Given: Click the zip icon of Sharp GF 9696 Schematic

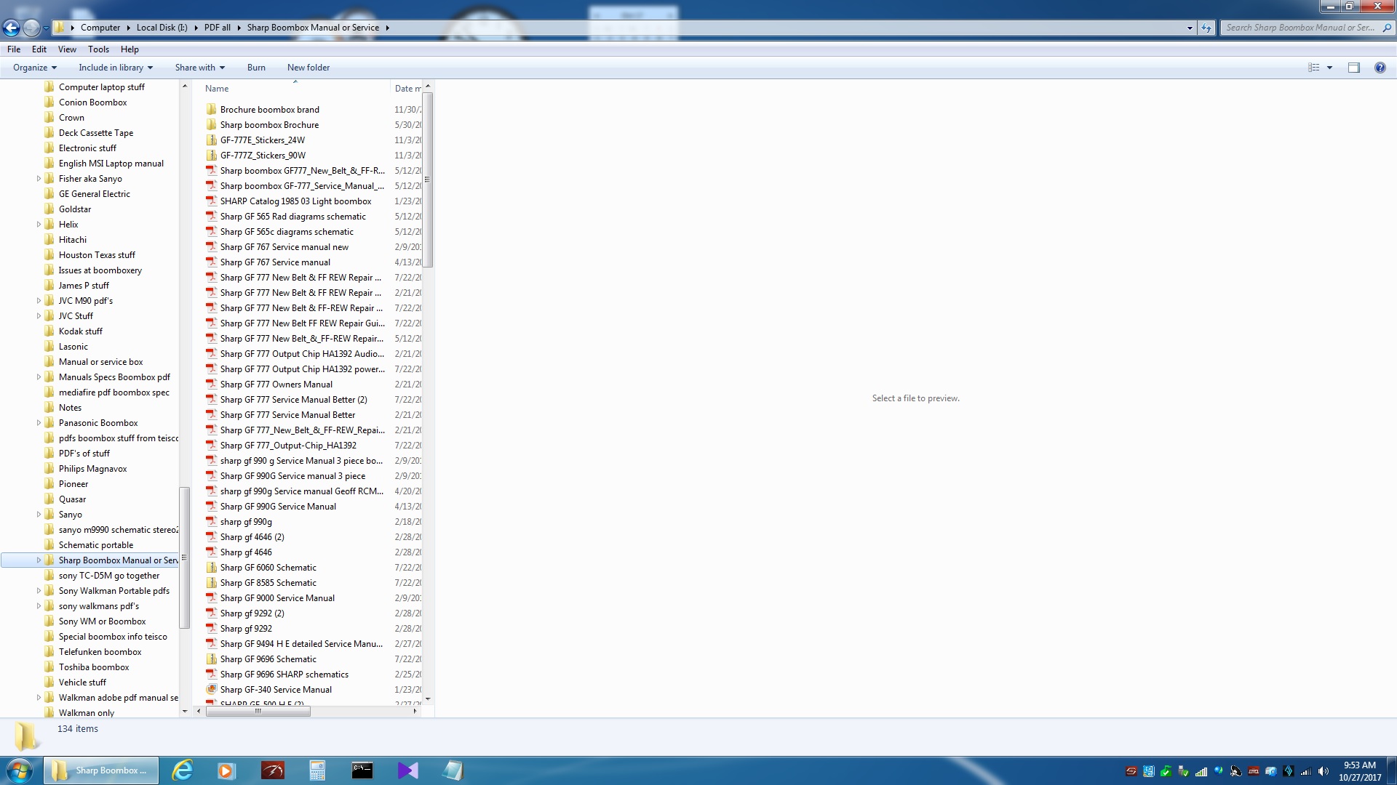Looking at the screenshot, I should point(212,659).
